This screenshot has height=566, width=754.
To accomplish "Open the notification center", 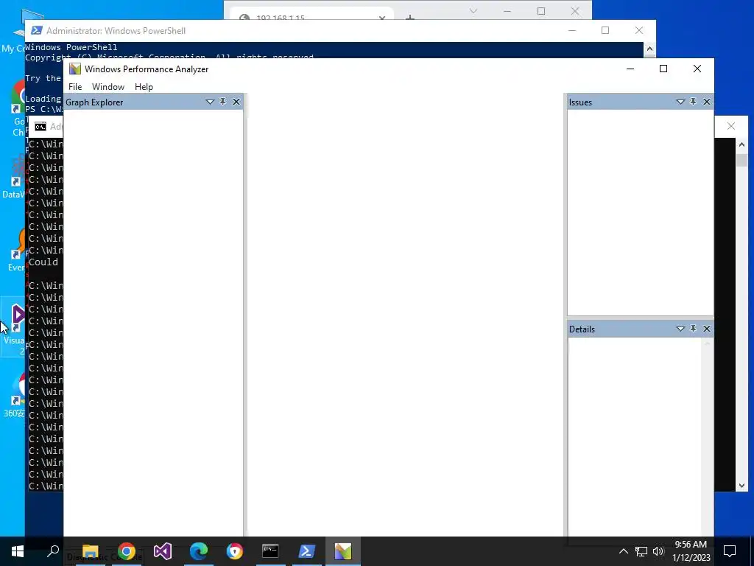I will pos(730,551).
